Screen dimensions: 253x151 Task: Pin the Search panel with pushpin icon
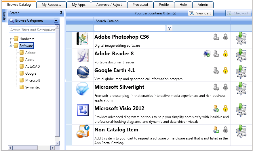(61, 13)
